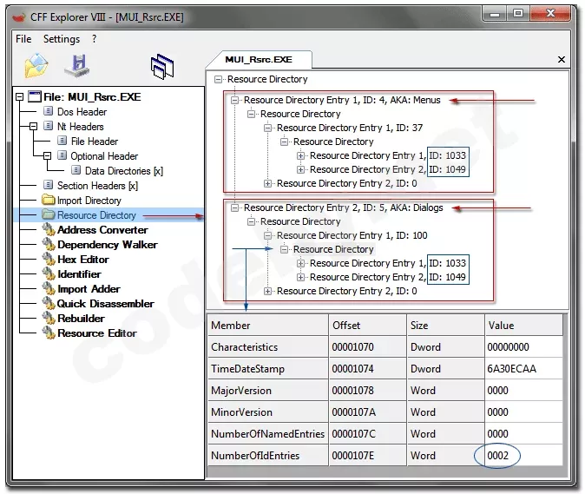Close the MUI_Rsrc.EXE tab with X
Image resolution: width=585 pixels, height=494 pixels.
[x=561, y=59]
